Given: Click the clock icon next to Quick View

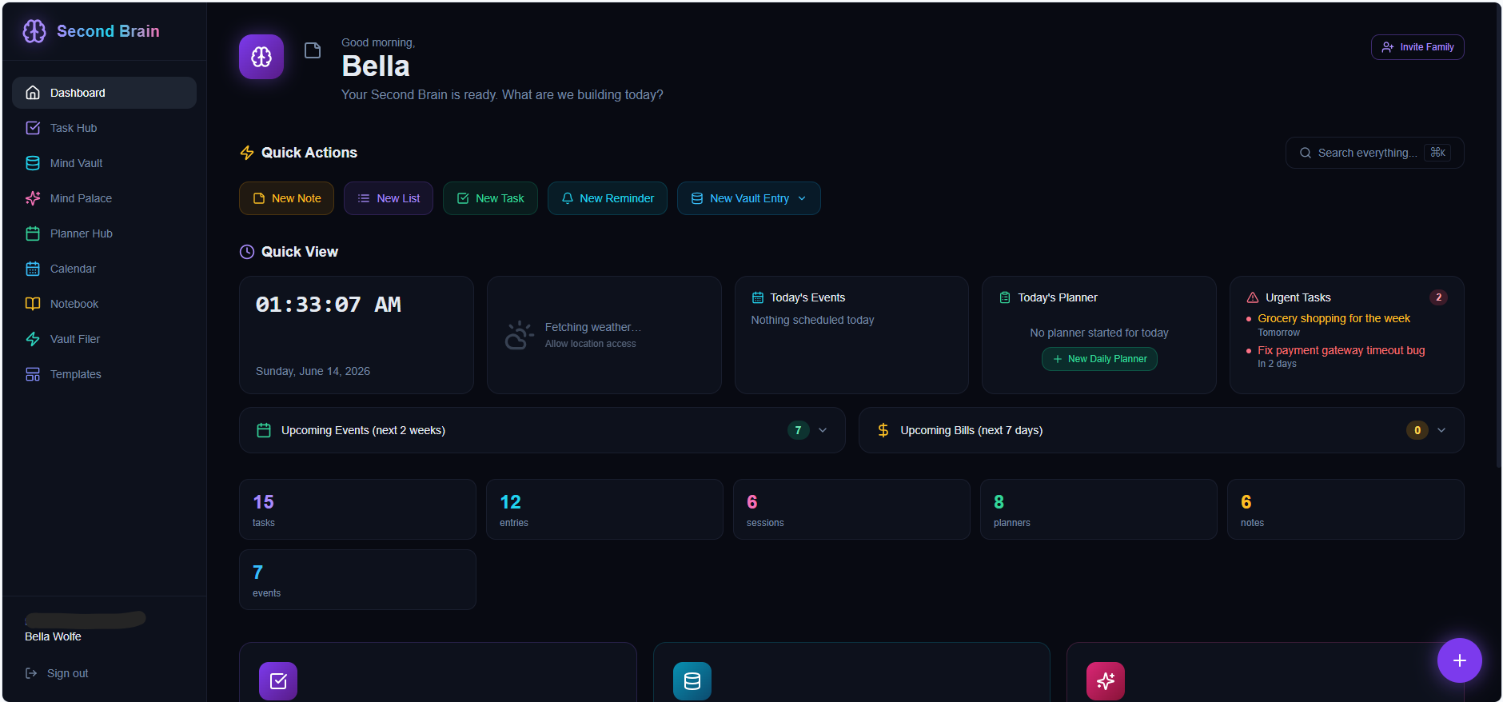Looking at the screenshot, I should coord(247,252).
